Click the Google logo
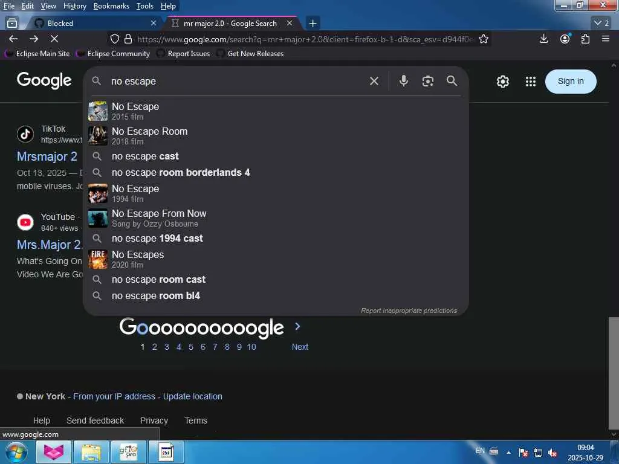The width and height of the screenshot is (619, 464). tap(44, 81)
